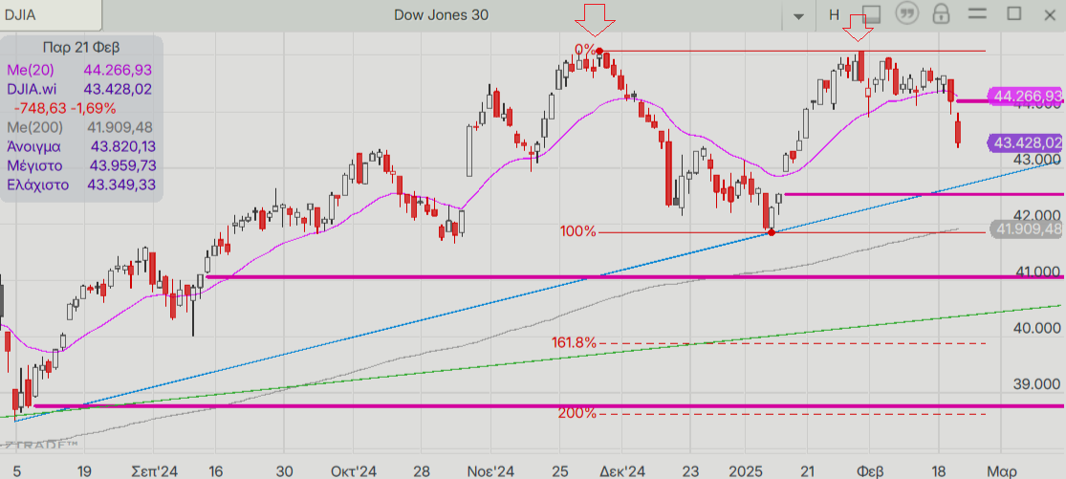Click the Μαρ date axis label
The image size is (1066, 479).
1001,471
